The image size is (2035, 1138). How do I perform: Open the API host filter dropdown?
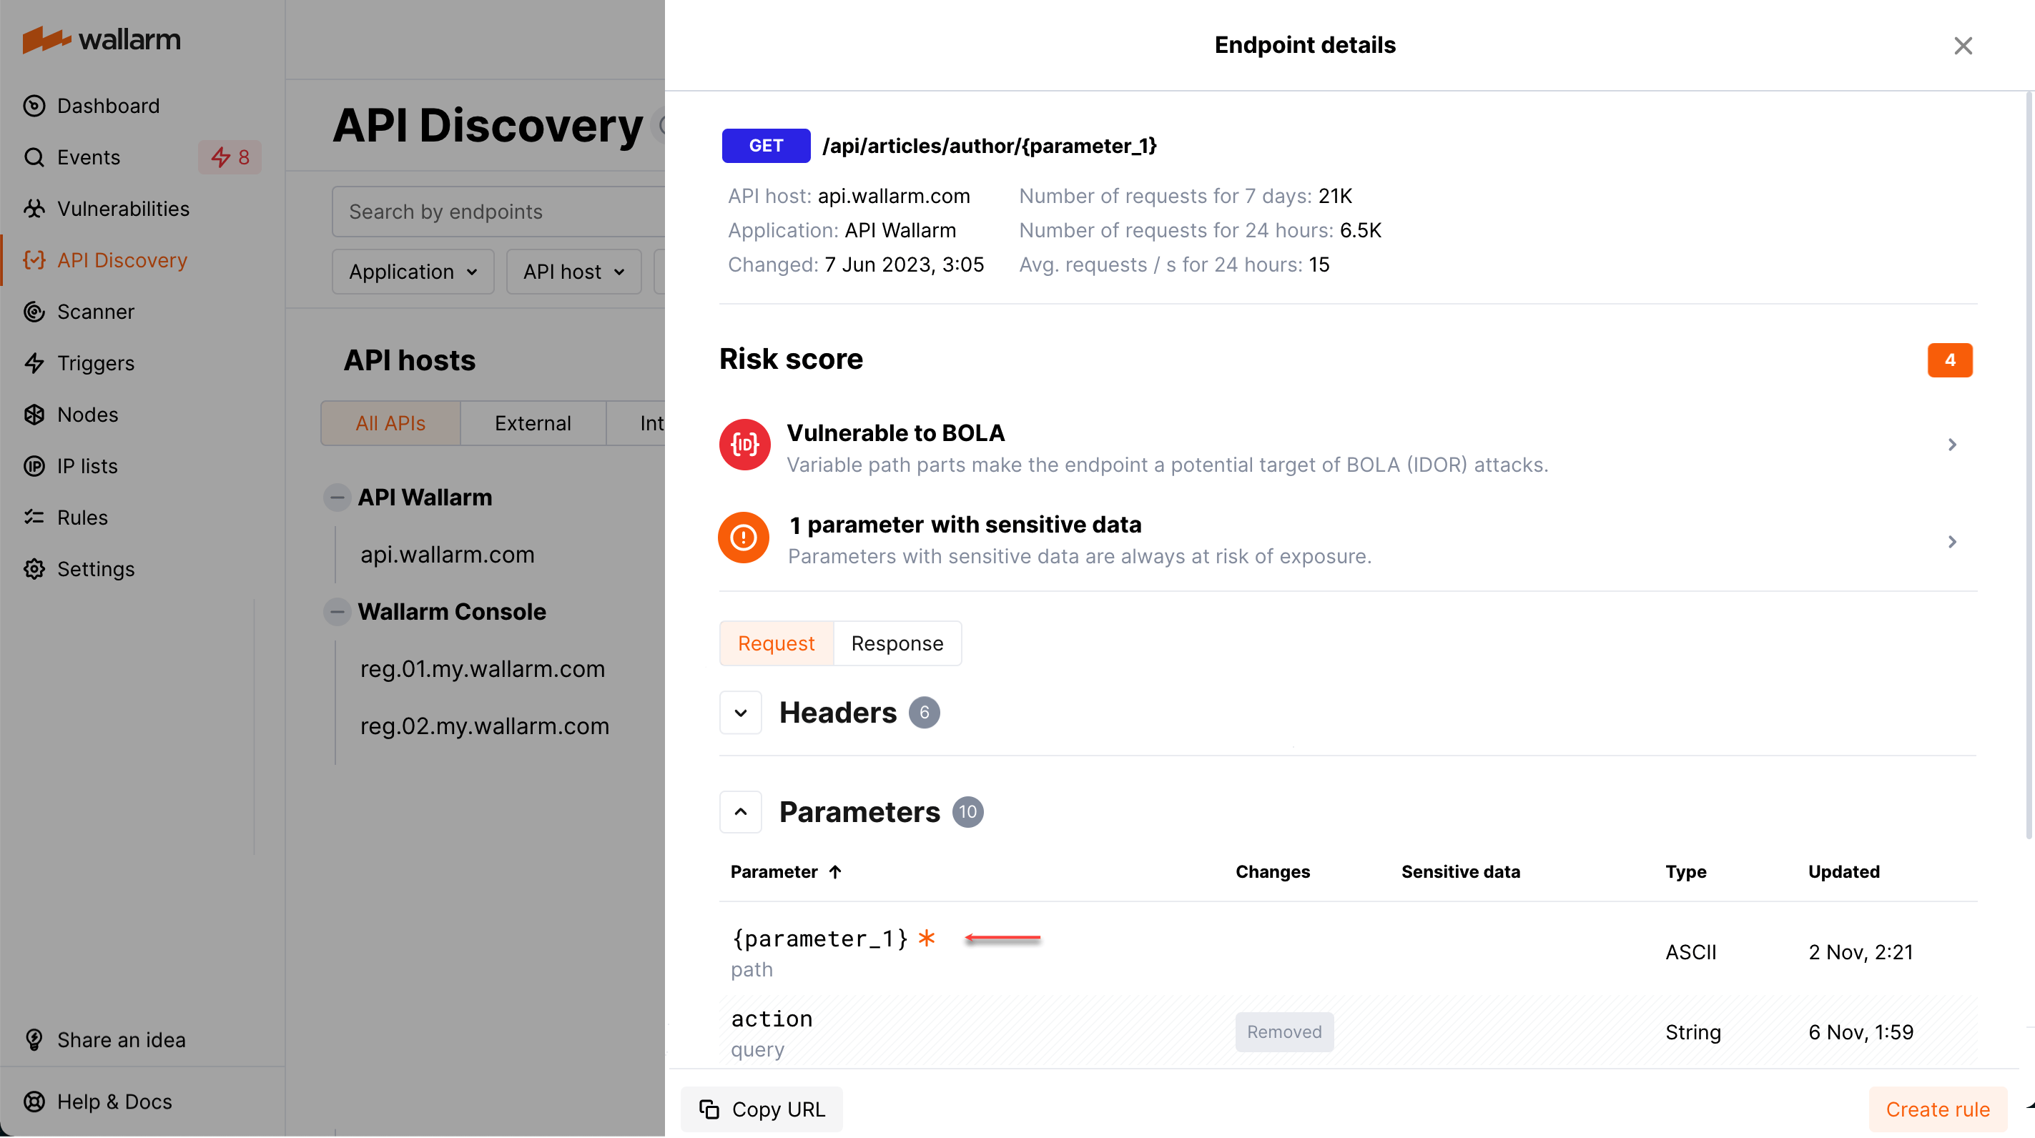573,271
